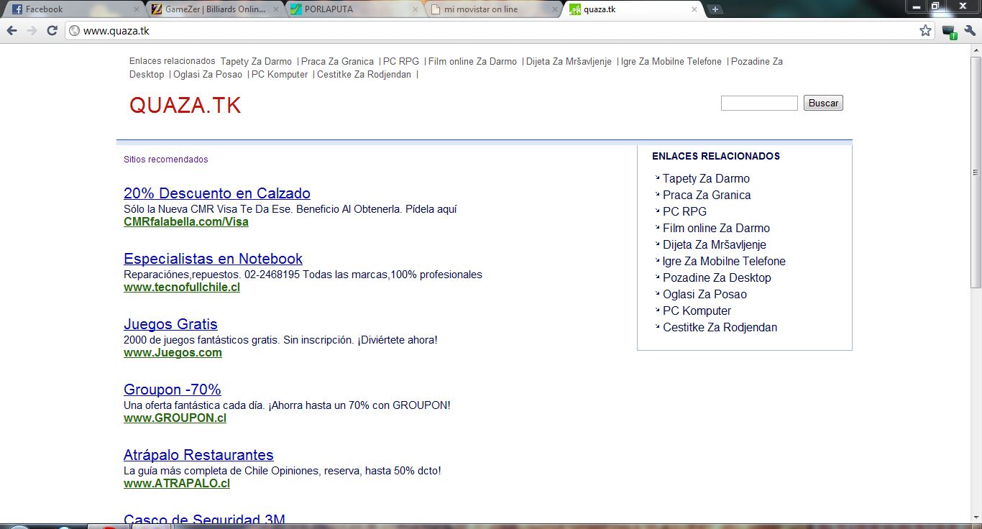982x529 pixels.
Task: Open Film online Za Darmo in sidebar list
Action: point(716,229)
